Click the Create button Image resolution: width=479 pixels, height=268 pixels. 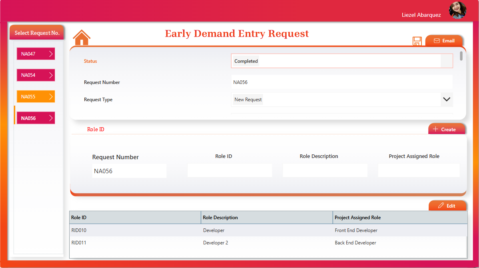pyautogui.click(x=447, y=129)
